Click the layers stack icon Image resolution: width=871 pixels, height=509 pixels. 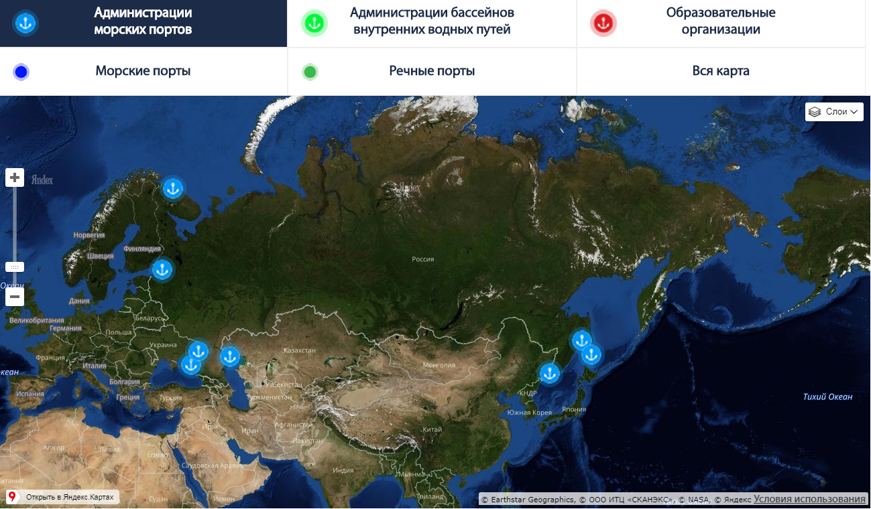pyautogui.click(x=815, y=112)
